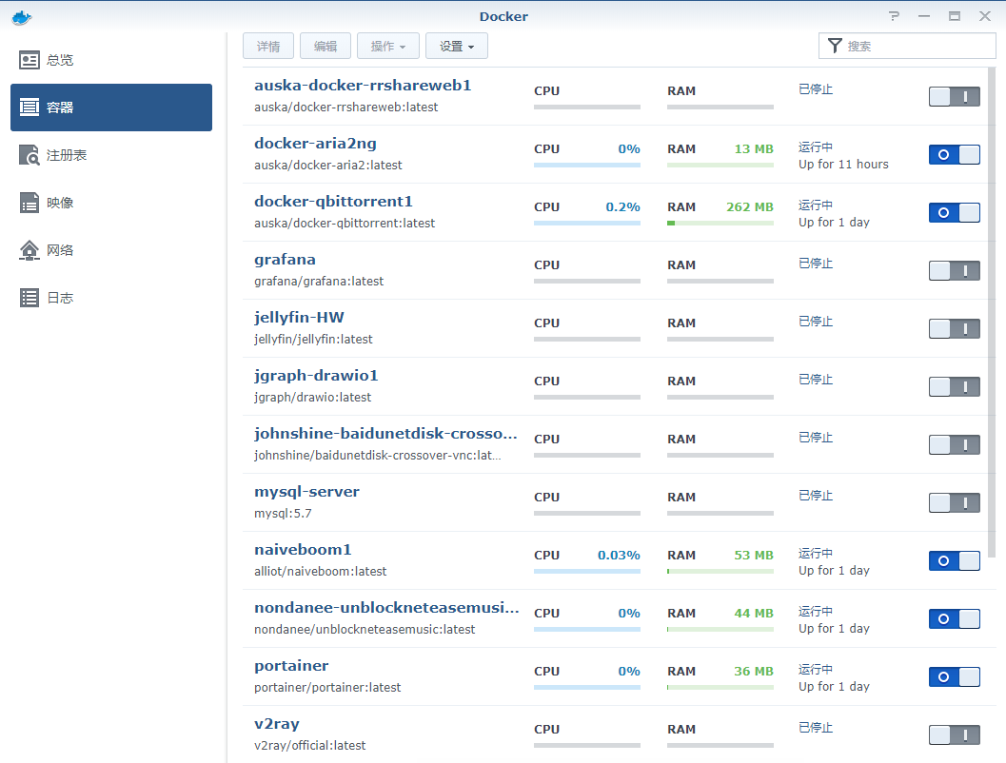Click the Docker whale icon in title bar
This screenshot has height=763, width=1006.
click(21, 16)
